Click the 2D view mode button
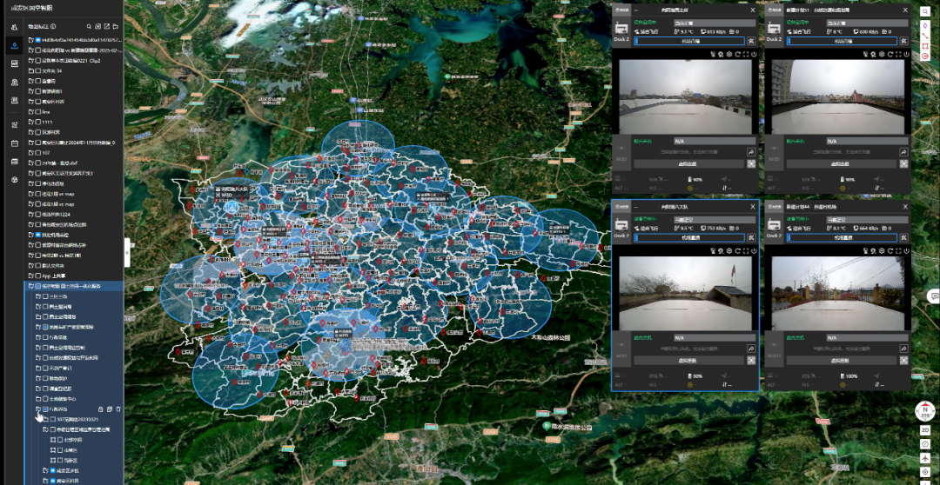Screen dimensions: 940x485 (925, 429)
